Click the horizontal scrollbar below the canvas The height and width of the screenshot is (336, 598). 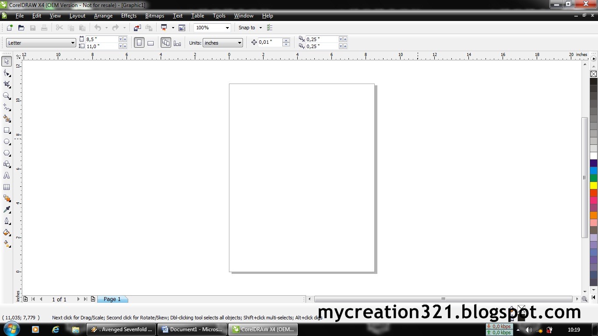pyautogui.click(x=443, y=299)
